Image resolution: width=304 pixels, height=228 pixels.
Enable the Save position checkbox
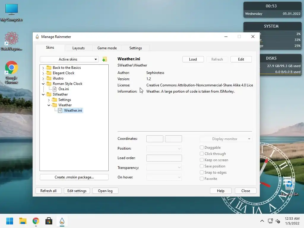[202, 166]
